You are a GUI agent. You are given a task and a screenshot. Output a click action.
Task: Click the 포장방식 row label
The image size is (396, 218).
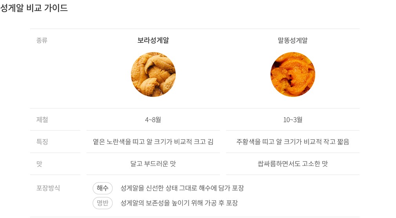[48, 188]
